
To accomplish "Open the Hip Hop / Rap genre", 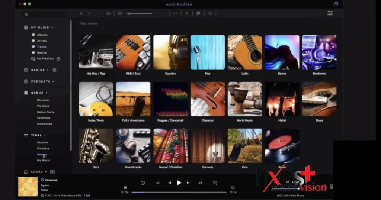I will tap(96, 52).
